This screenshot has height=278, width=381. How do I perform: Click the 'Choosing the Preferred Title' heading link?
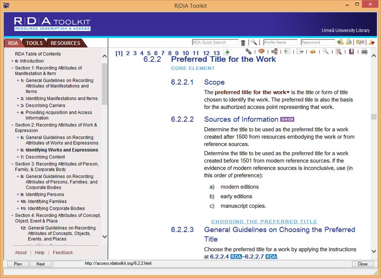pos(264,222)
